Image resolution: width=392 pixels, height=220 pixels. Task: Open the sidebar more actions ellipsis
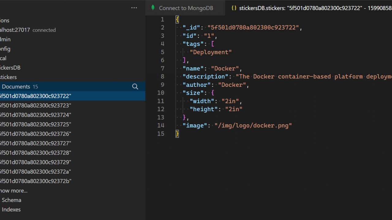[x=134, y=8]
